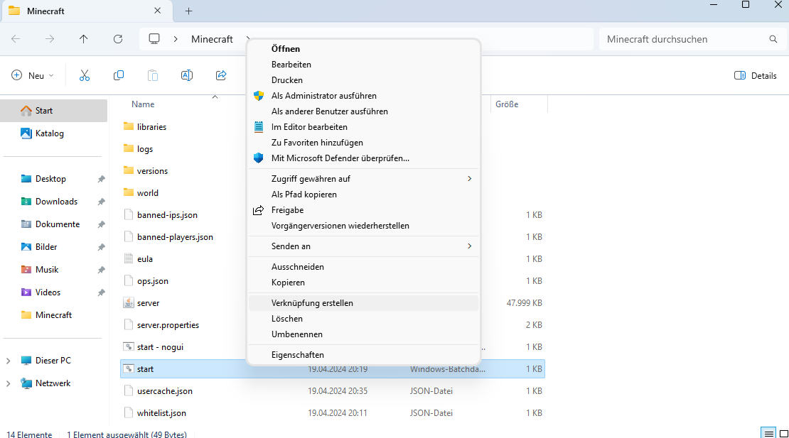Choose Bearbeiten in the context menu
Viewport: 789px width, 438px height.
click(363, 65)
